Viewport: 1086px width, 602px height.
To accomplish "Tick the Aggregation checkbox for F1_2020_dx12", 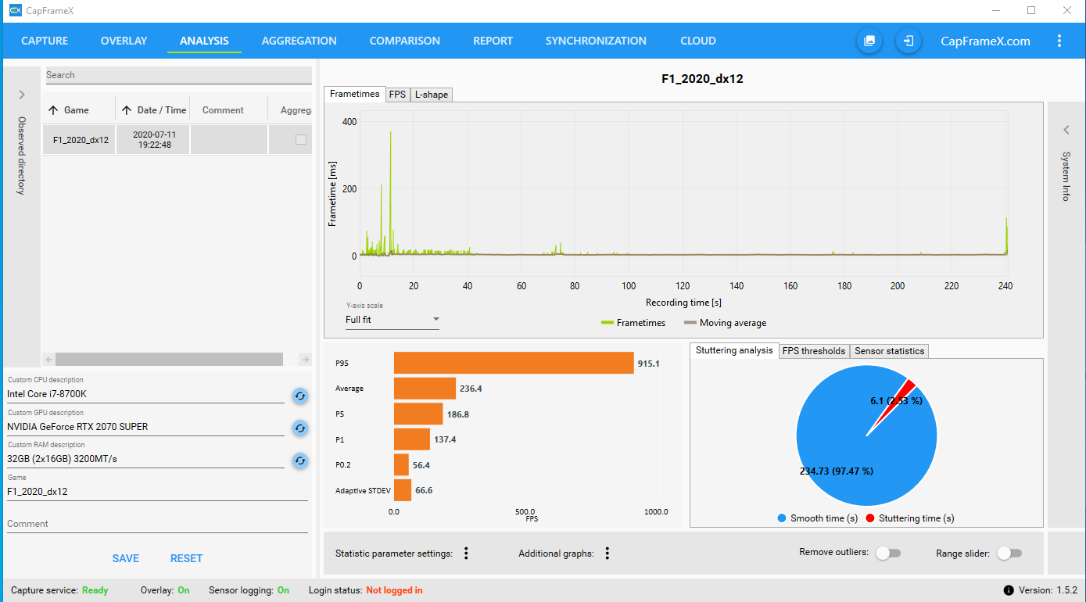I will pos(301,140).
